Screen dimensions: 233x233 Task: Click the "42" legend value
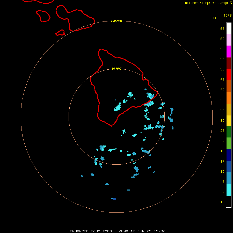222,90
